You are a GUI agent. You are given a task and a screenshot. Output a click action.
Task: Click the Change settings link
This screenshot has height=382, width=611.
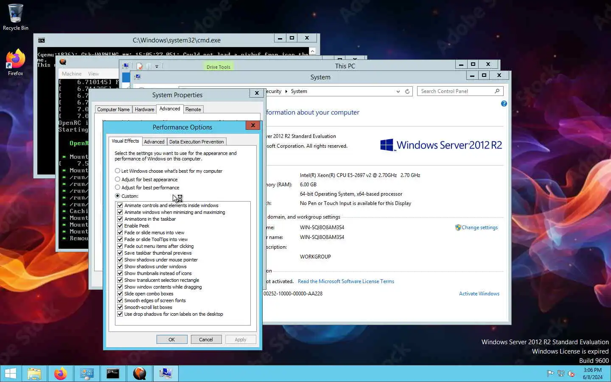point(479,228)
